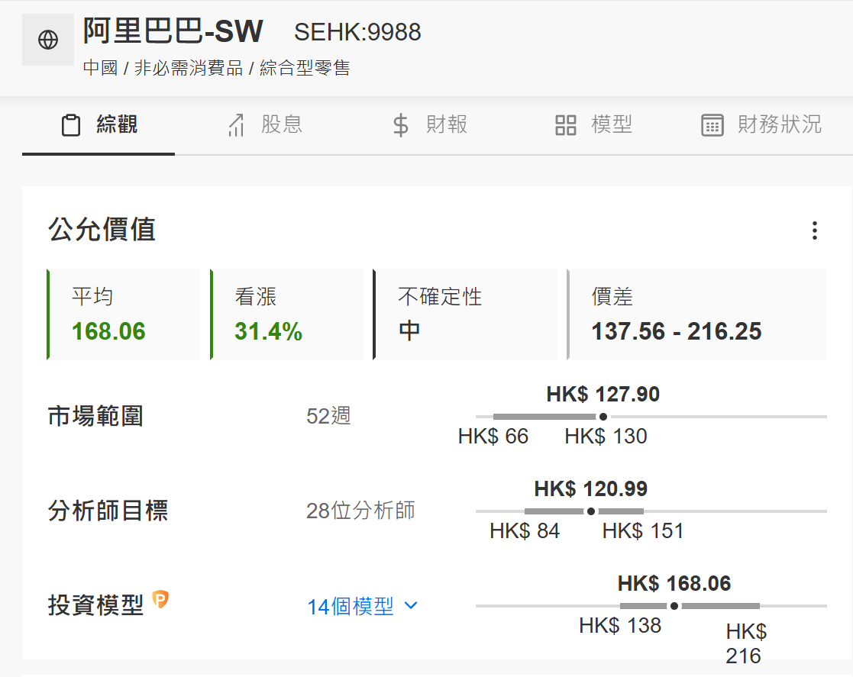
Task: Click the HK$ 151 high target label
Action: pyautogui.click(x=643, y=530)
